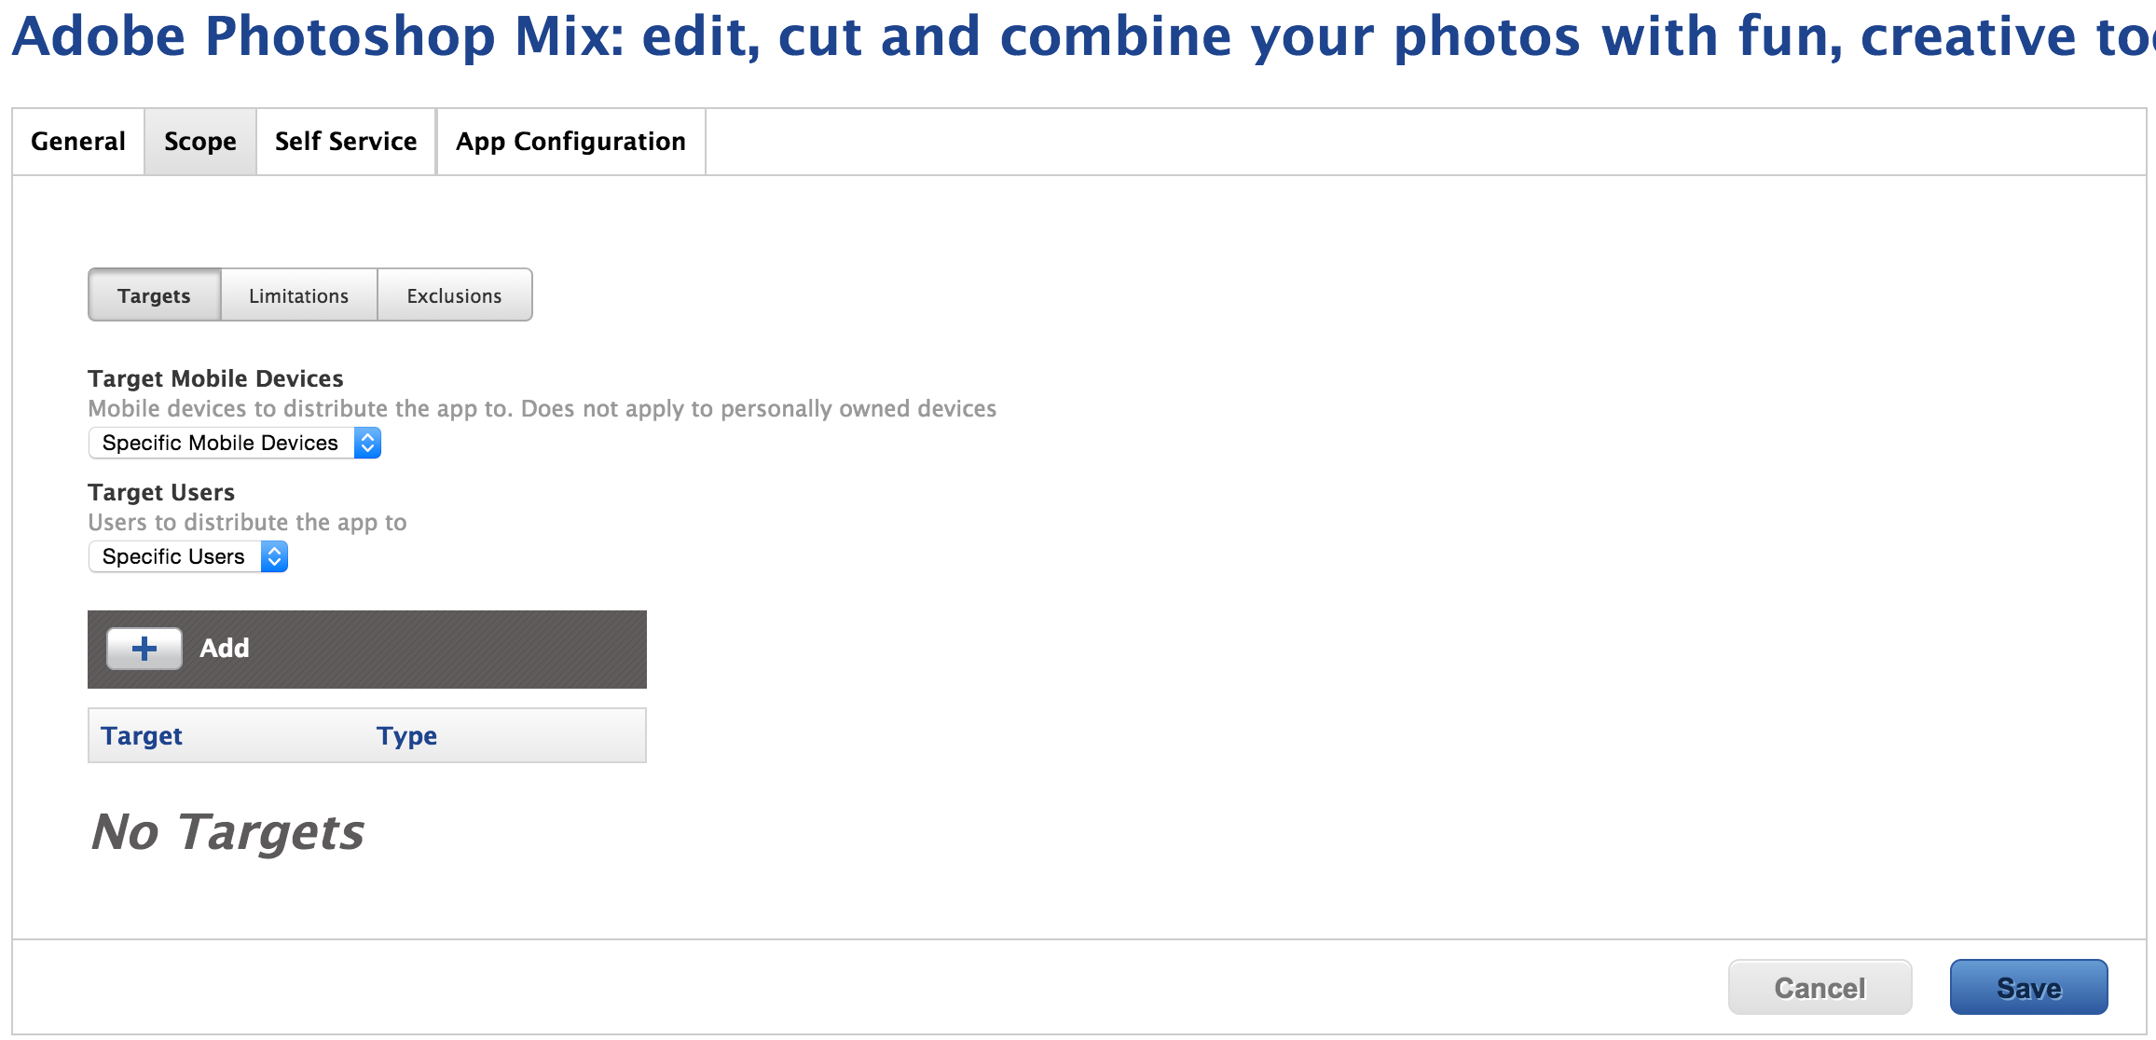The height and width of the screenshot is (1040, 2156).
Task: Click the Cancel button
Action: [1820, 988]
